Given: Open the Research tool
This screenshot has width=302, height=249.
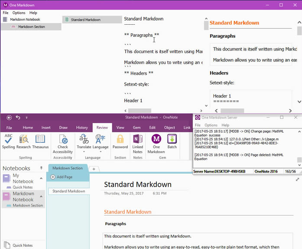Looking at the screenshot, I should click(x=24, y=139).
